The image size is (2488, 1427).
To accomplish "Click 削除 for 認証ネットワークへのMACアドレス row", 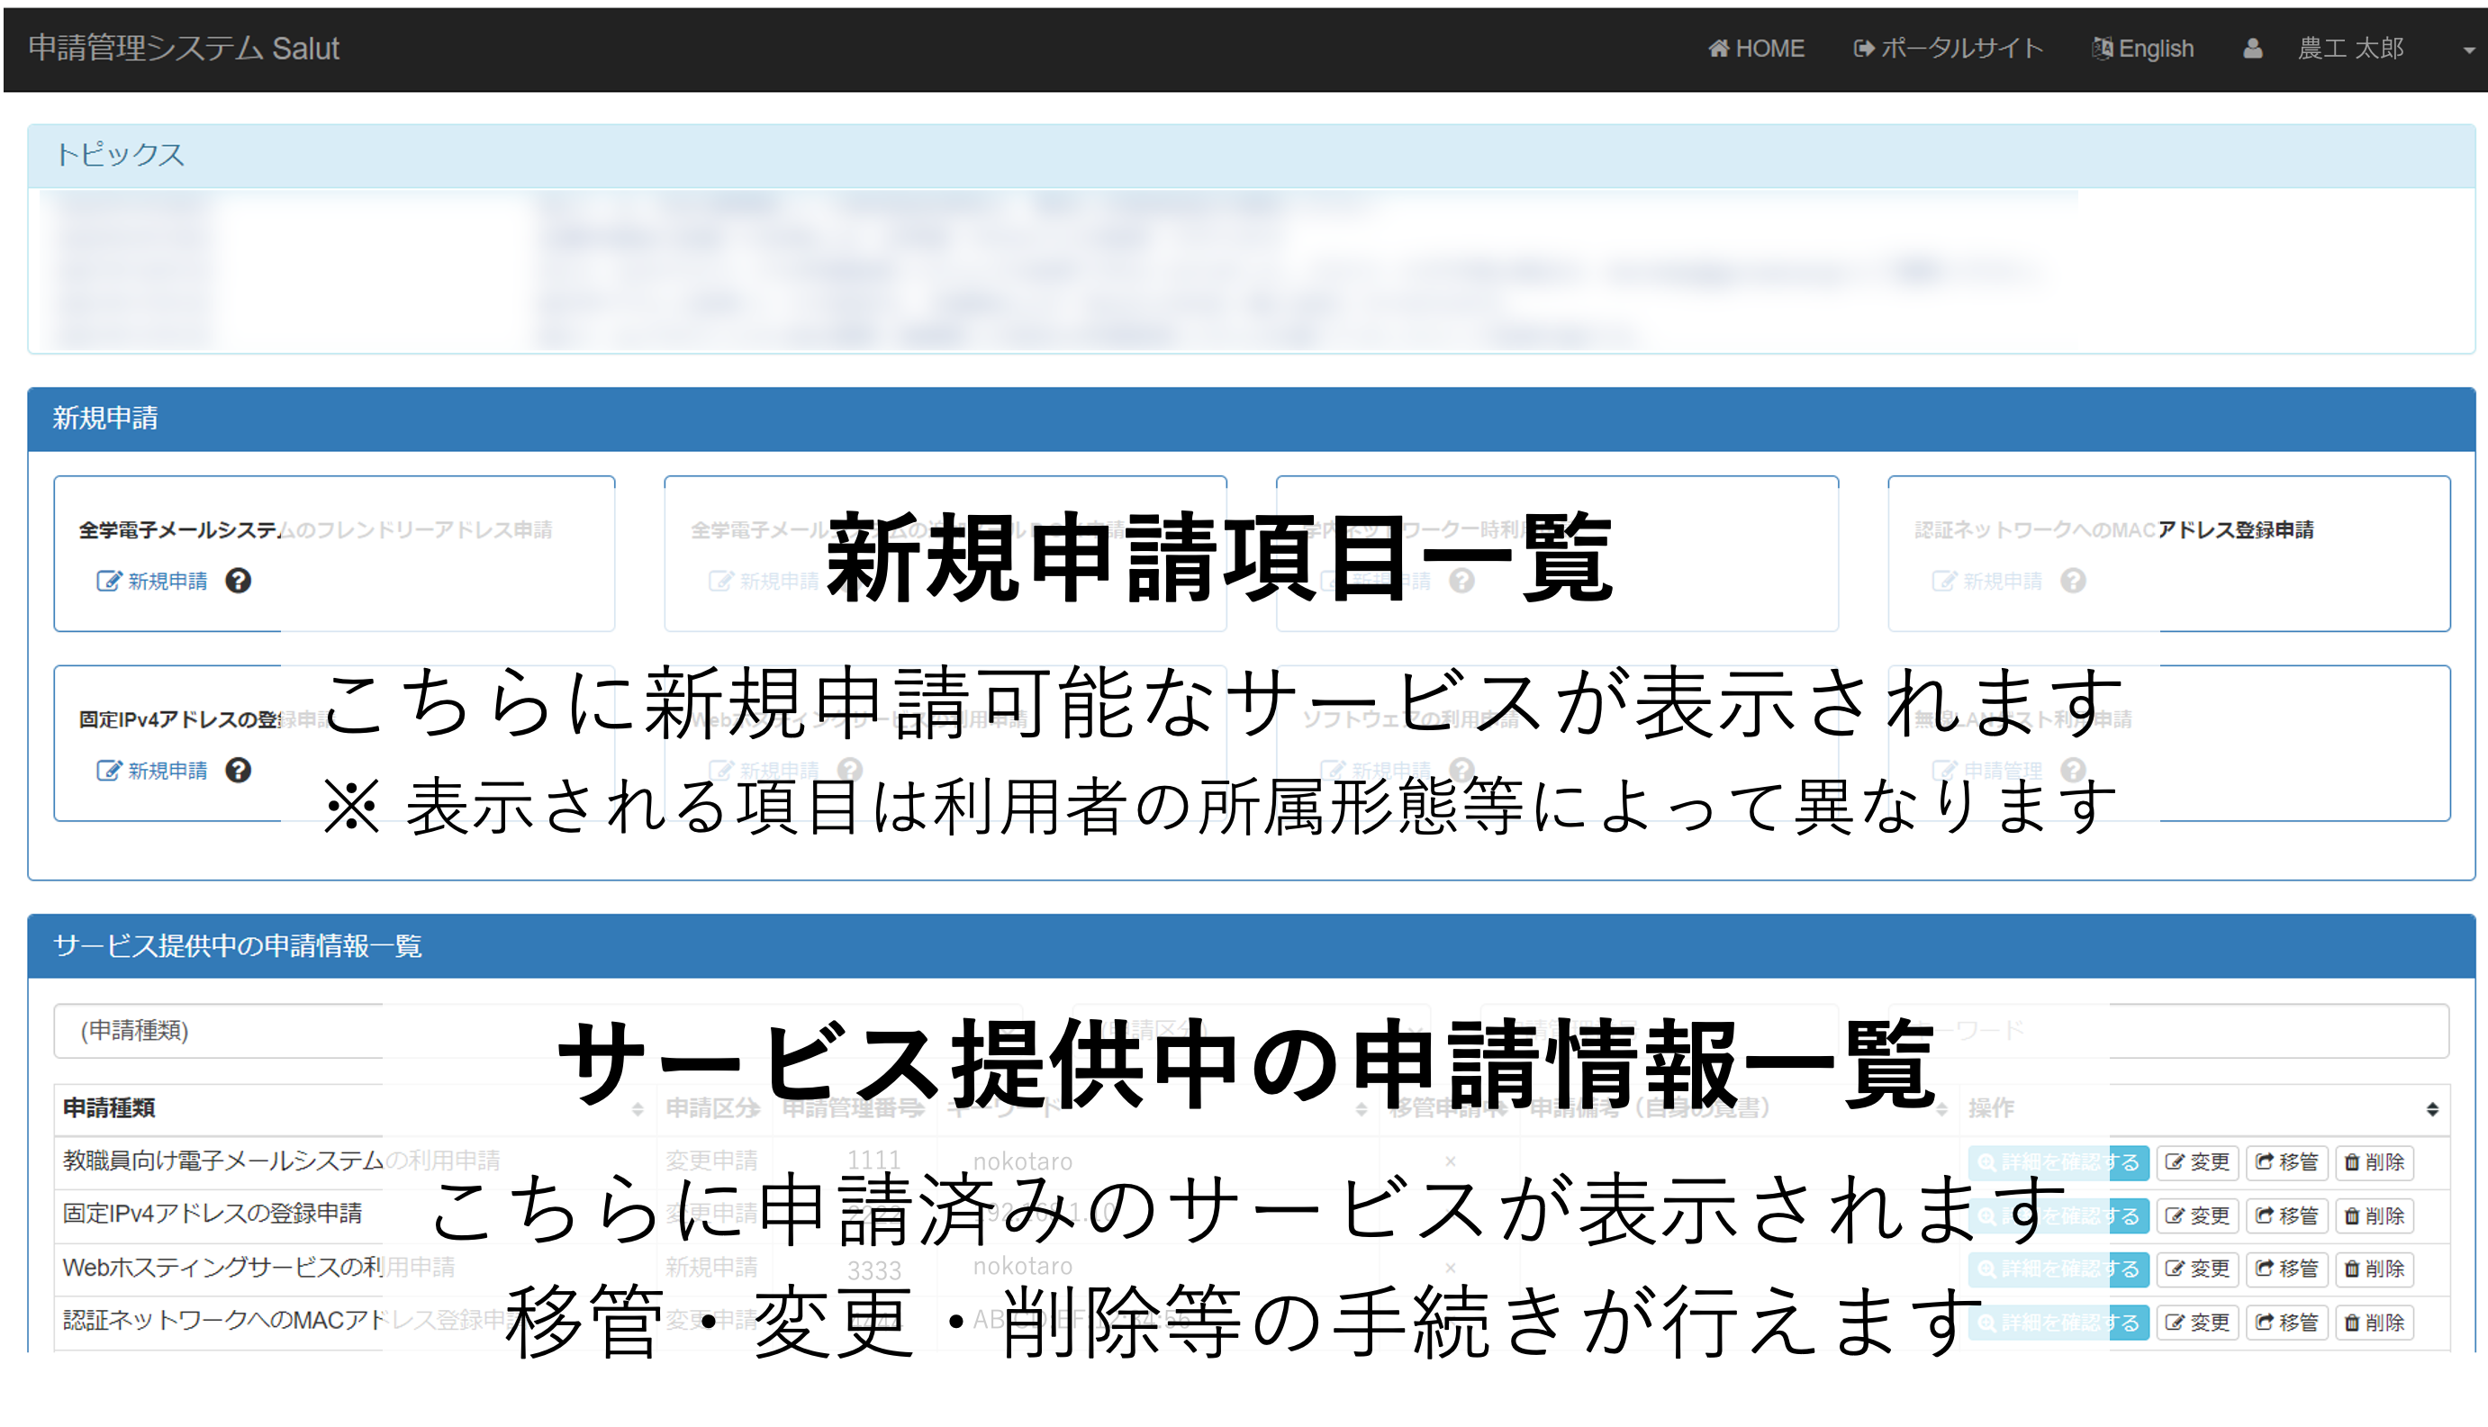I will point(2374,1323).
